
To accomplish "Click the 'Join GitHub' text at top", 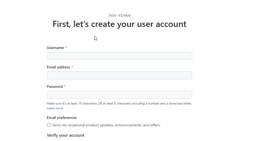I will pyautogui.click(x=119, y=16).
